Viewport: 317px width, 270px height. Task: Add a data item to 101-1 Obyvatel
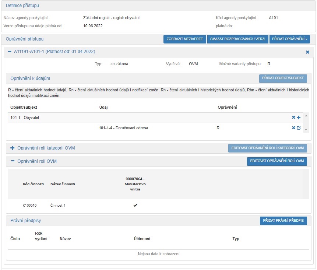pyautogui.click(x=299, y=118)
